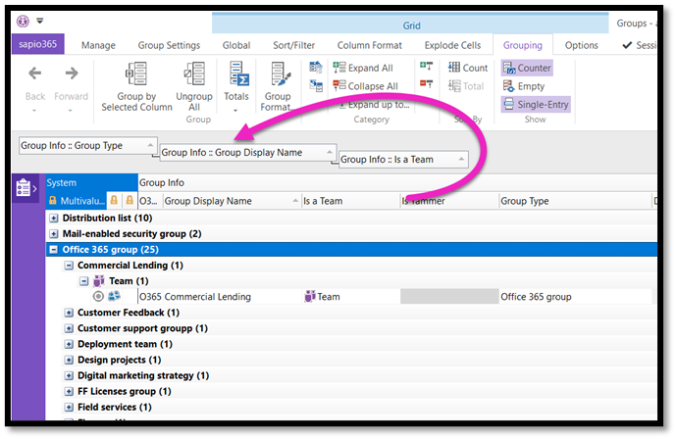Click the second orange lock column icon
Screen dimensions: 676x439
(x=114, y=201)
